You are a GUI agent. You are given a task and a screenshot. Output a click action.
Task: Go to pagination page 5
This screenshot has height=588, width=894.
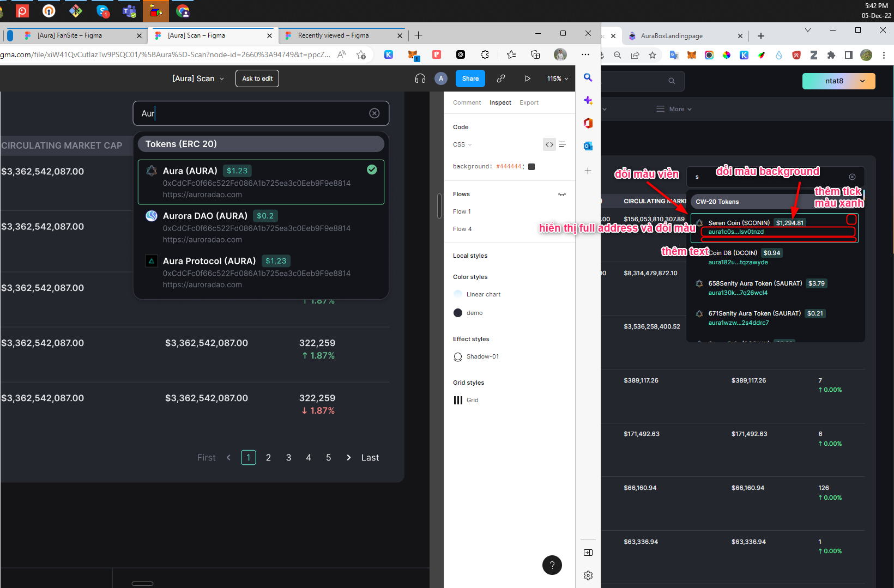tap(329, 458)
